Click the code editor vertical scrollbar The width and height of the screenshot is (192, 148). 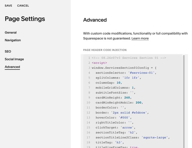(184, 101)
